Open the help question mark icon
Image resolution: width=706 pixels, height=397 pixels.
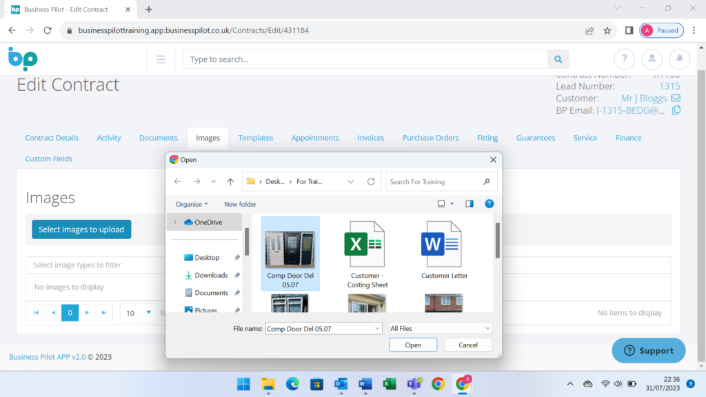[x=624, y=59]
